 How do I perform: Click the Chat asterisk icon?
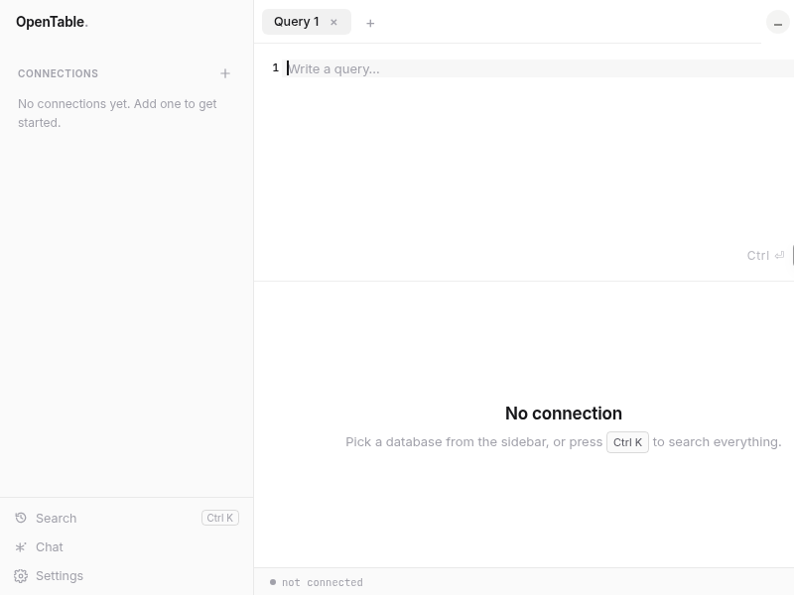coord(21,547)
